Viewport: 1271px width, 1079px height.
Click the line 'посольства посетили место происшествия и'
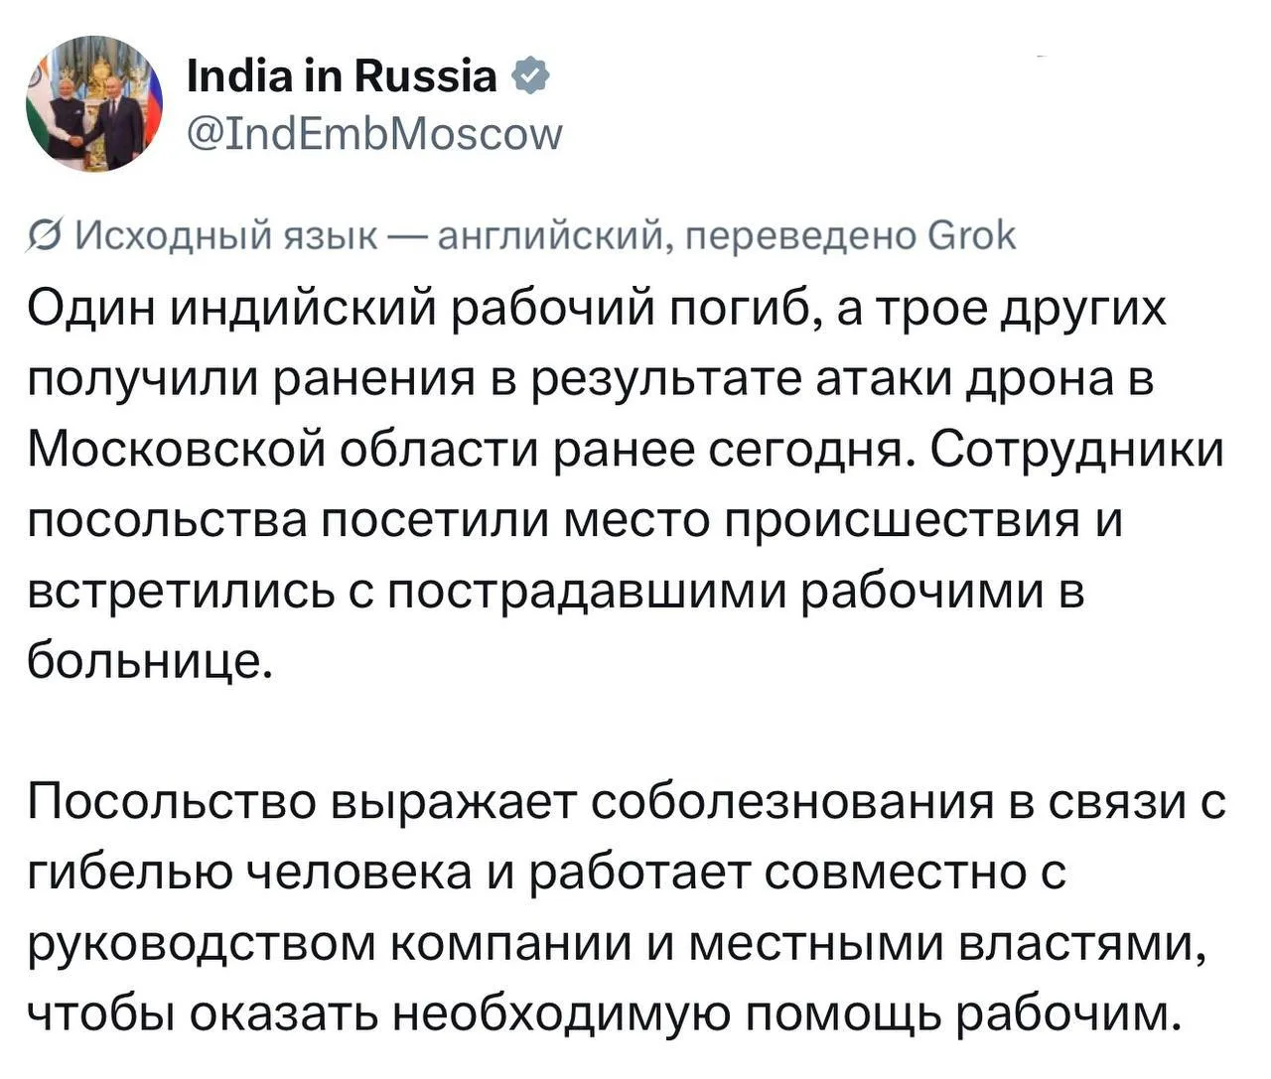[x=574, y=521]
